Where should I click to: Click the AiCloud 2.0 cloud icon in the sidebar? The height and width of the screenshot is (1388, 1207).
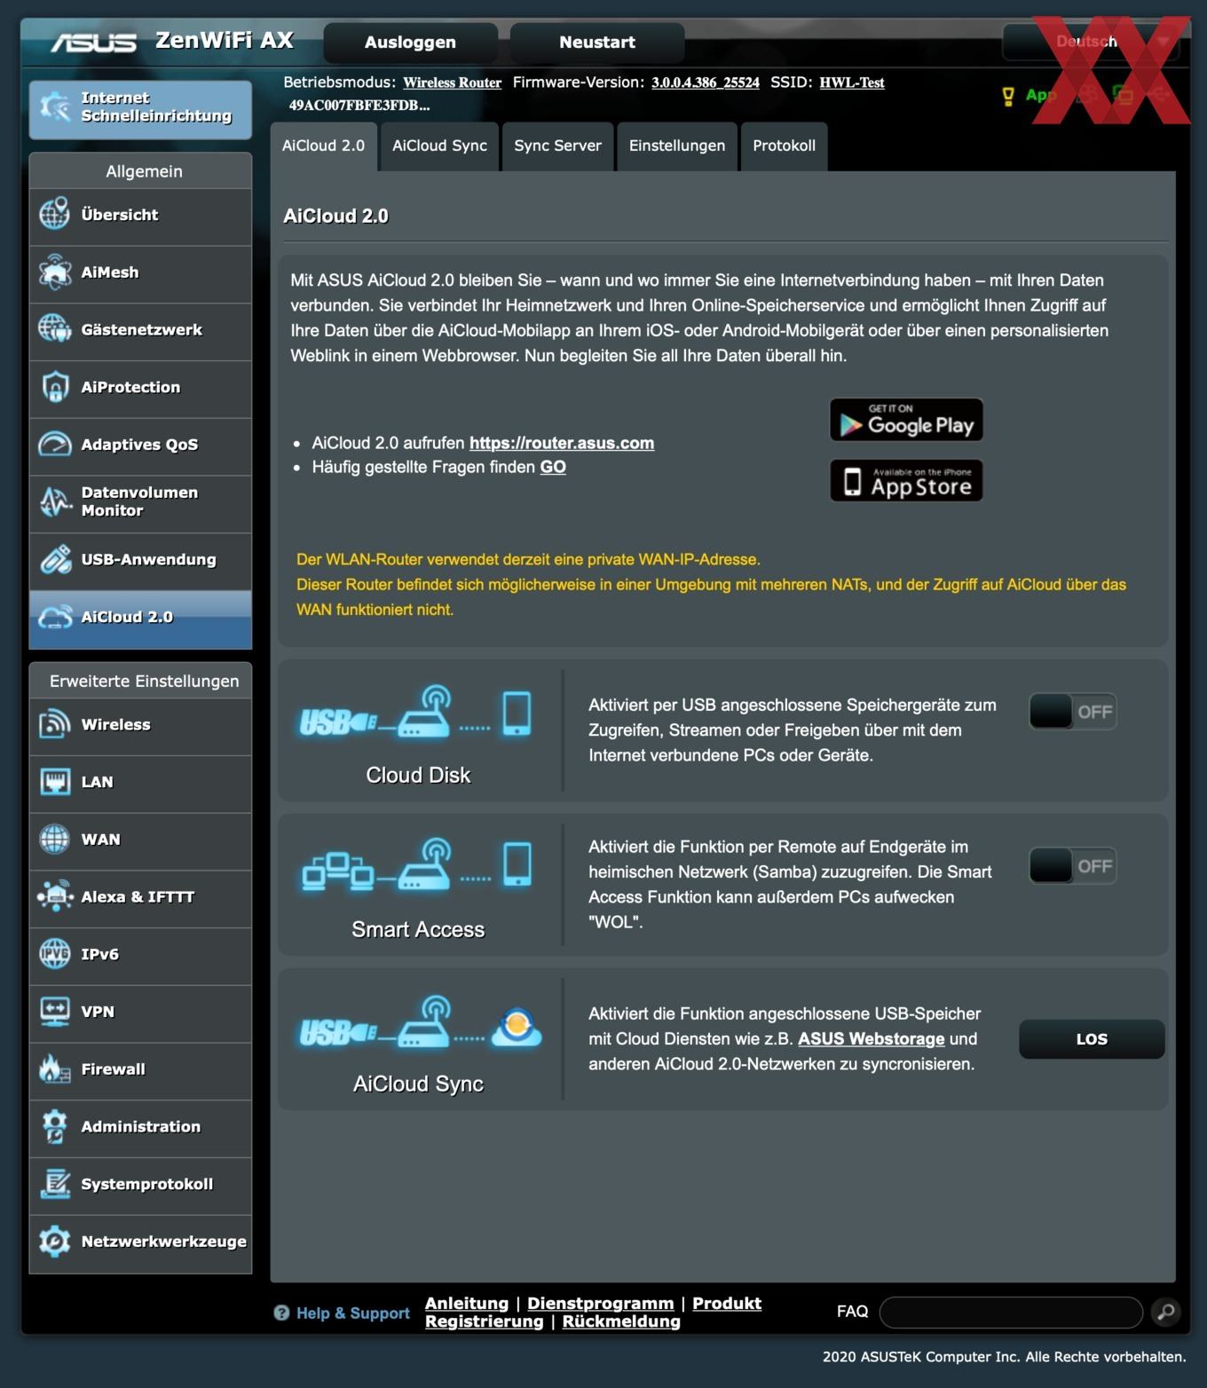[54, 617]
